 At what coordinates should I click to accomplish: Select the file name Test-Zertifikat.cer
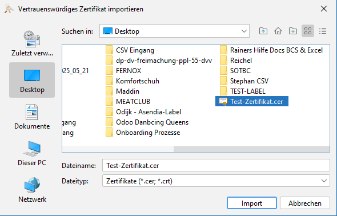pyautogui.click(x=256, y=102)
